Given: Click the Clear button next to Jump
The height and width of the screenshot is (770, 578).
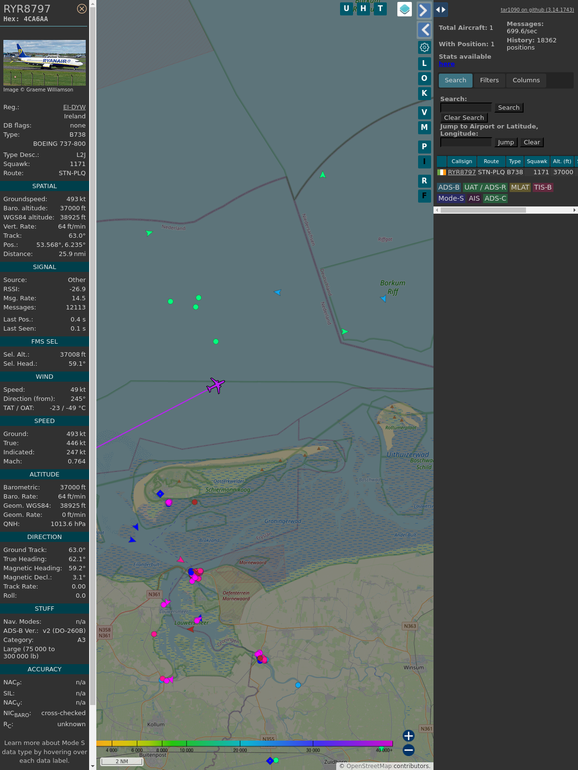Looking at the screenshot, I should 532,142.
